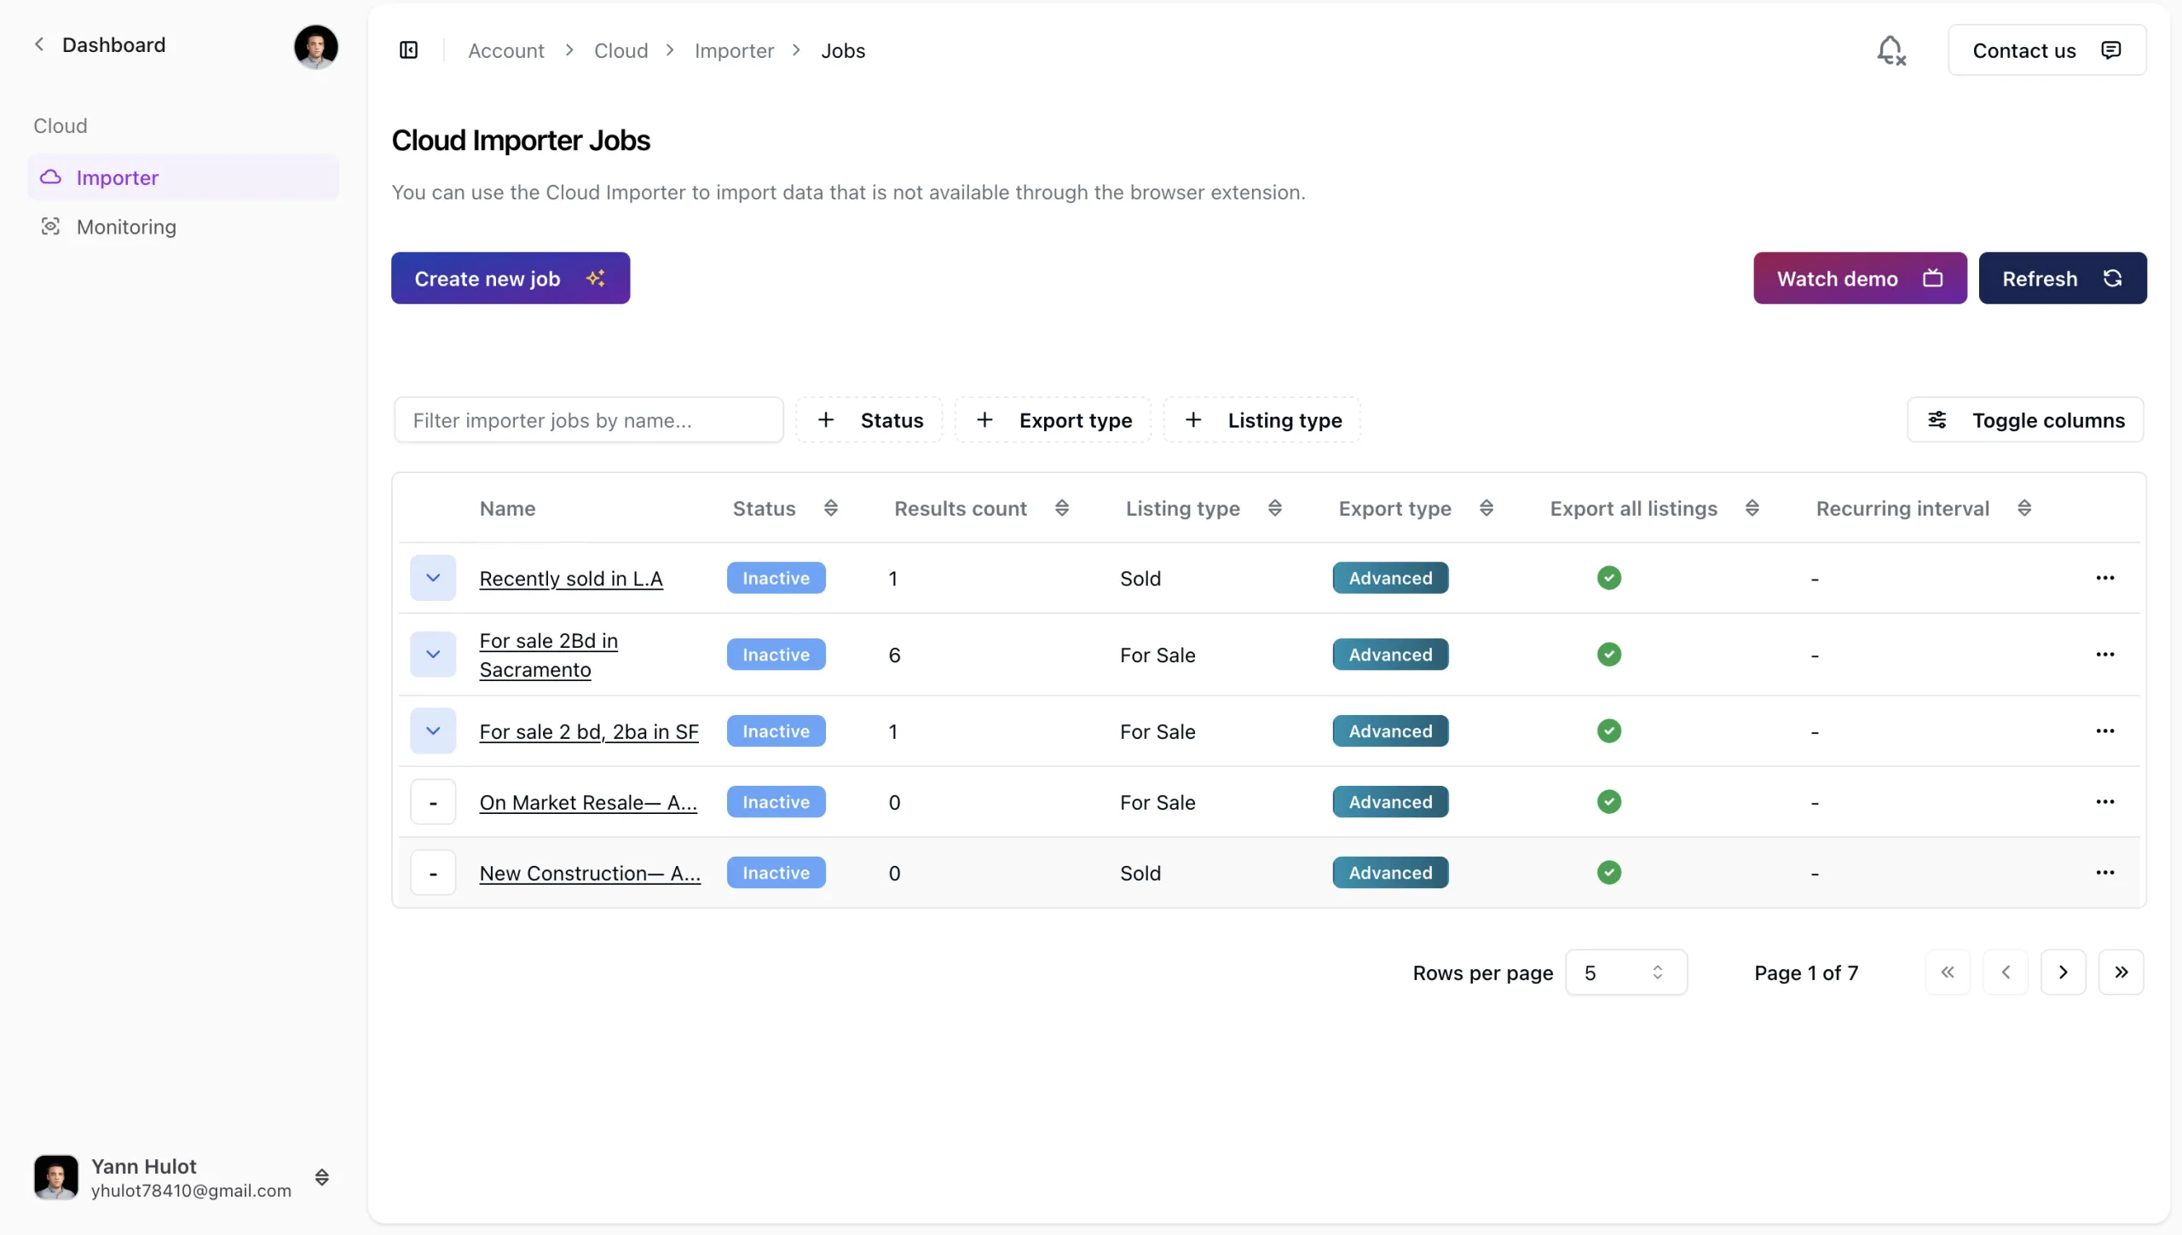Add the Listing type filter
This screenshot has width=2182, height=1235.
pyautogui.click(x=1262, y=420)
